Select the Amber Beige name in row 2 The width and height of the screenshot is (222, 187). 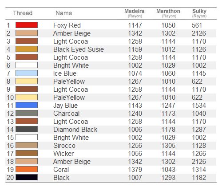[x=72, y=33]
